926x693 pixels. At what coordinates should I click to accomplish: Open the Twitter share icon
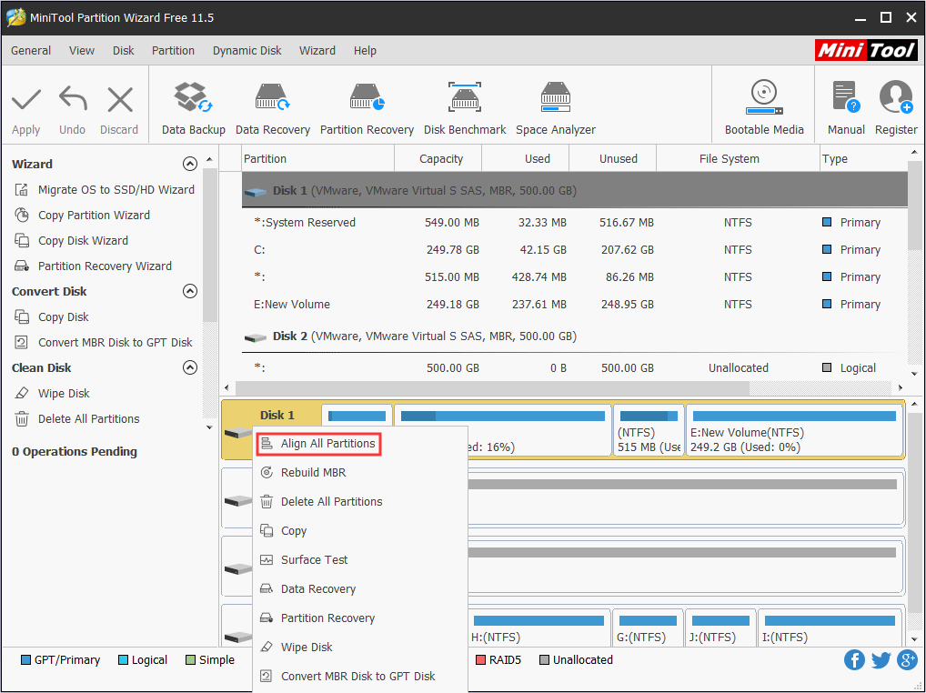[881, 660]
